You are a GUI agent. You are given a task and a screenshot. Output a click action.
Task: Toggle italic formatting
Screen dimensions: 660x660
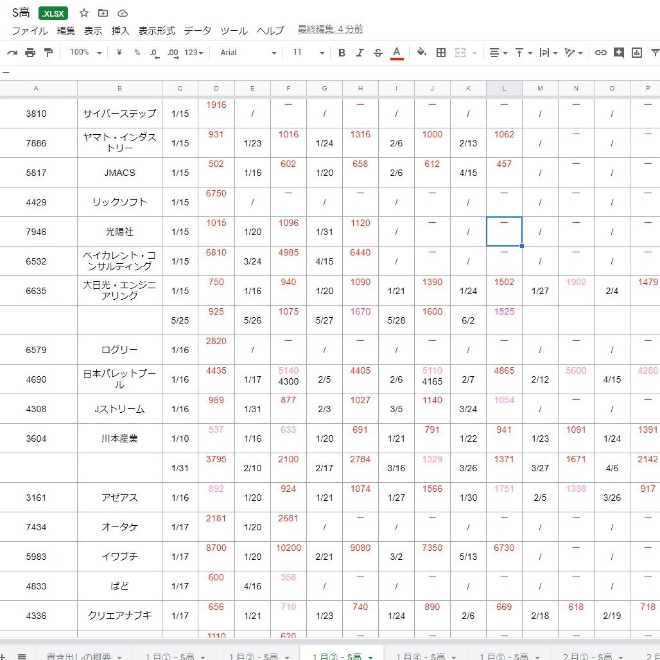click(x=360, y=53)
